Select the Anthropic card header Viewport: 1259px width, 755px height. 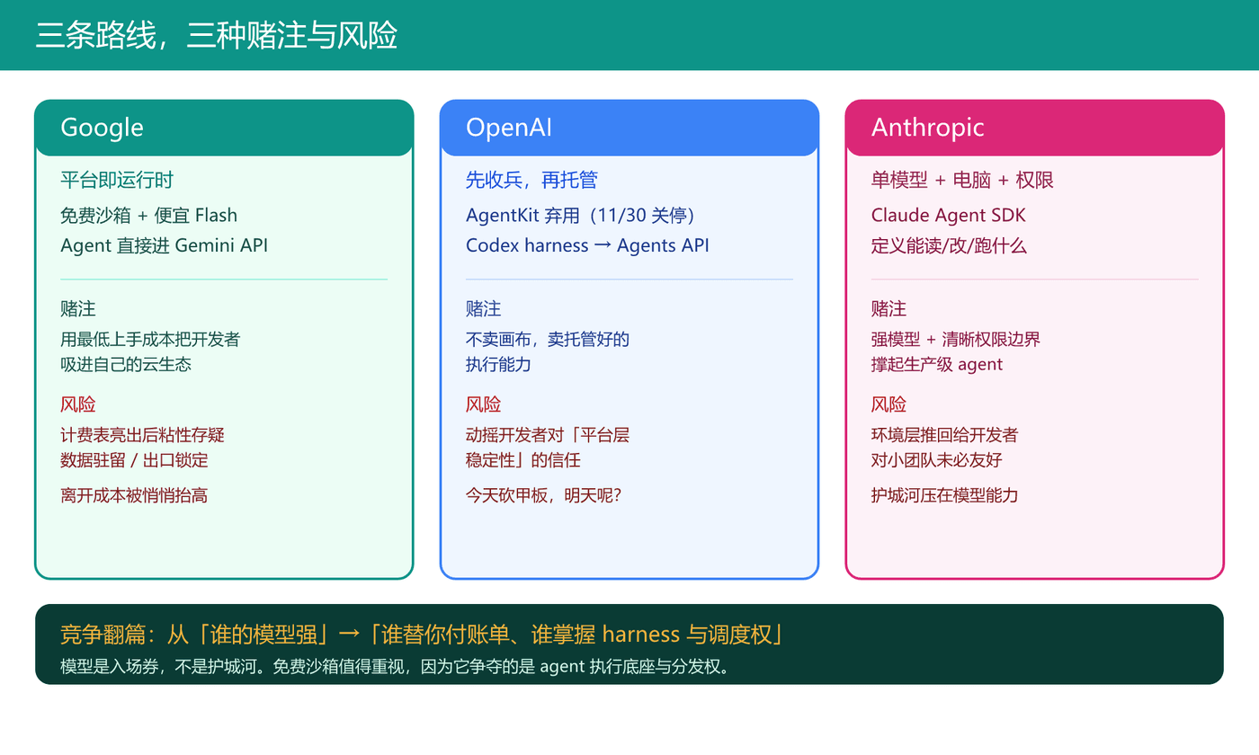pos(1035,128)
